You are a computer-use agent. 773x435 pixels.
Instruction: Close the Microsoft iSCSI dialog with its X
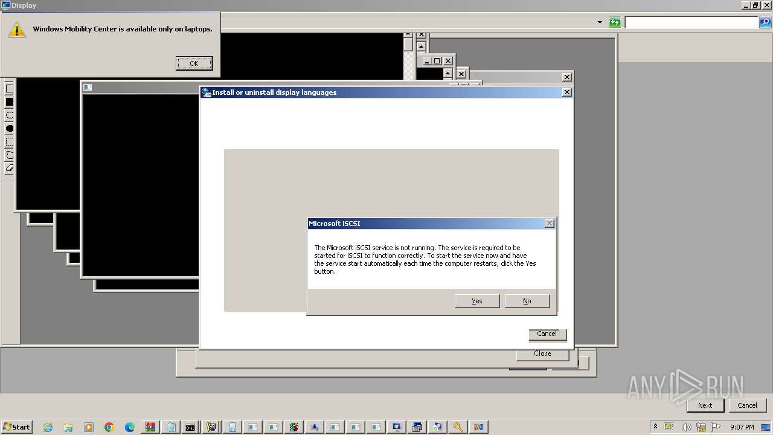(x=550, y=224)
